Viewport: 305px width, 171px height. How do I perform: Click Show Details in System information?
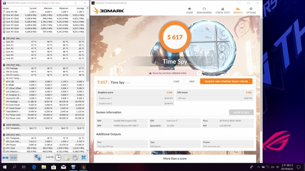(x=241, y=112)
